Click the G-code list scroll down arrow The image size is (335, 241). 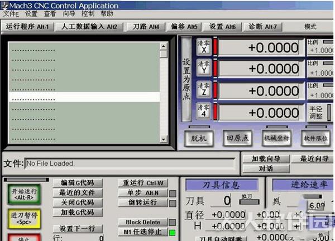[163, 139]
